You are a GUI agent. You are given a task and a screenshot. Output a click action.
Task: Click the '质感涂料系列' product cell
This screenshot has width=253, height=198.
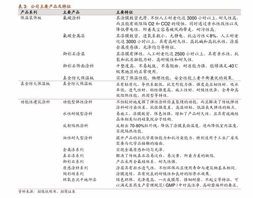click(75, 168)
